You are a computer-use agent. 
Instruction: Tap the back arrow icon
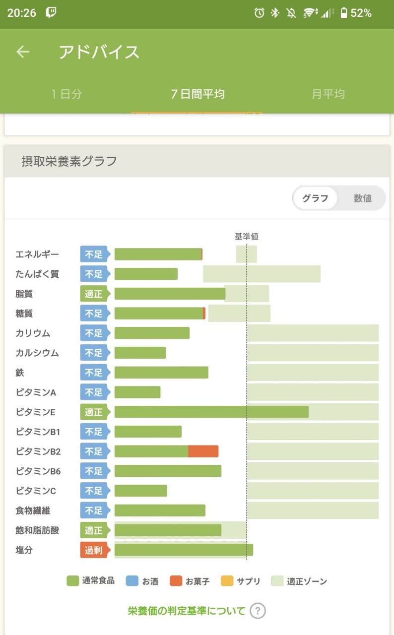coord(23,52)
